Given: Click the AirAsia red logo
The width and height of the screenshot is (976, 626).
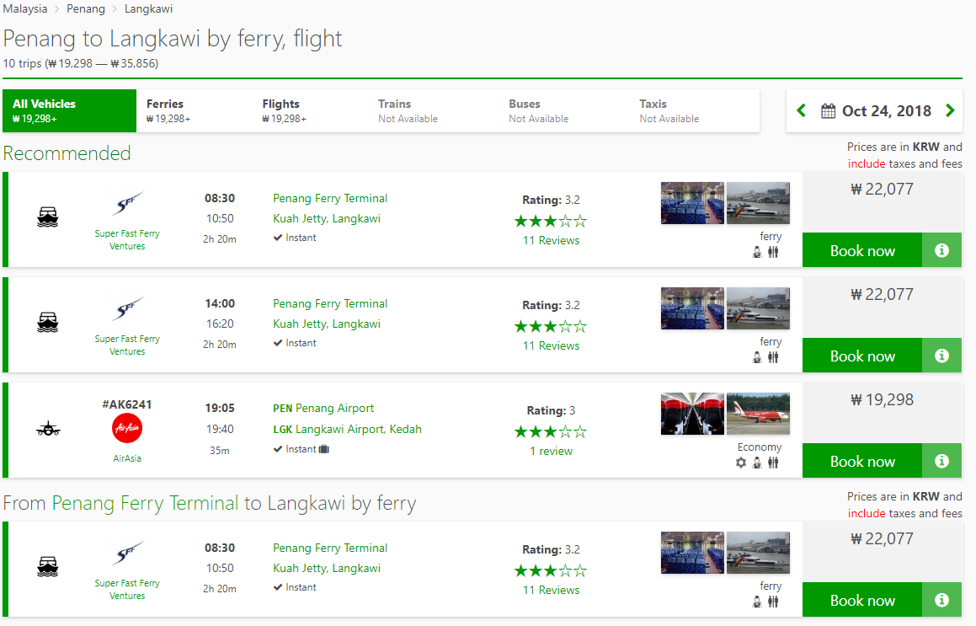Looking at the screenshot, I should pyautogui.click(x=127, y=429).
